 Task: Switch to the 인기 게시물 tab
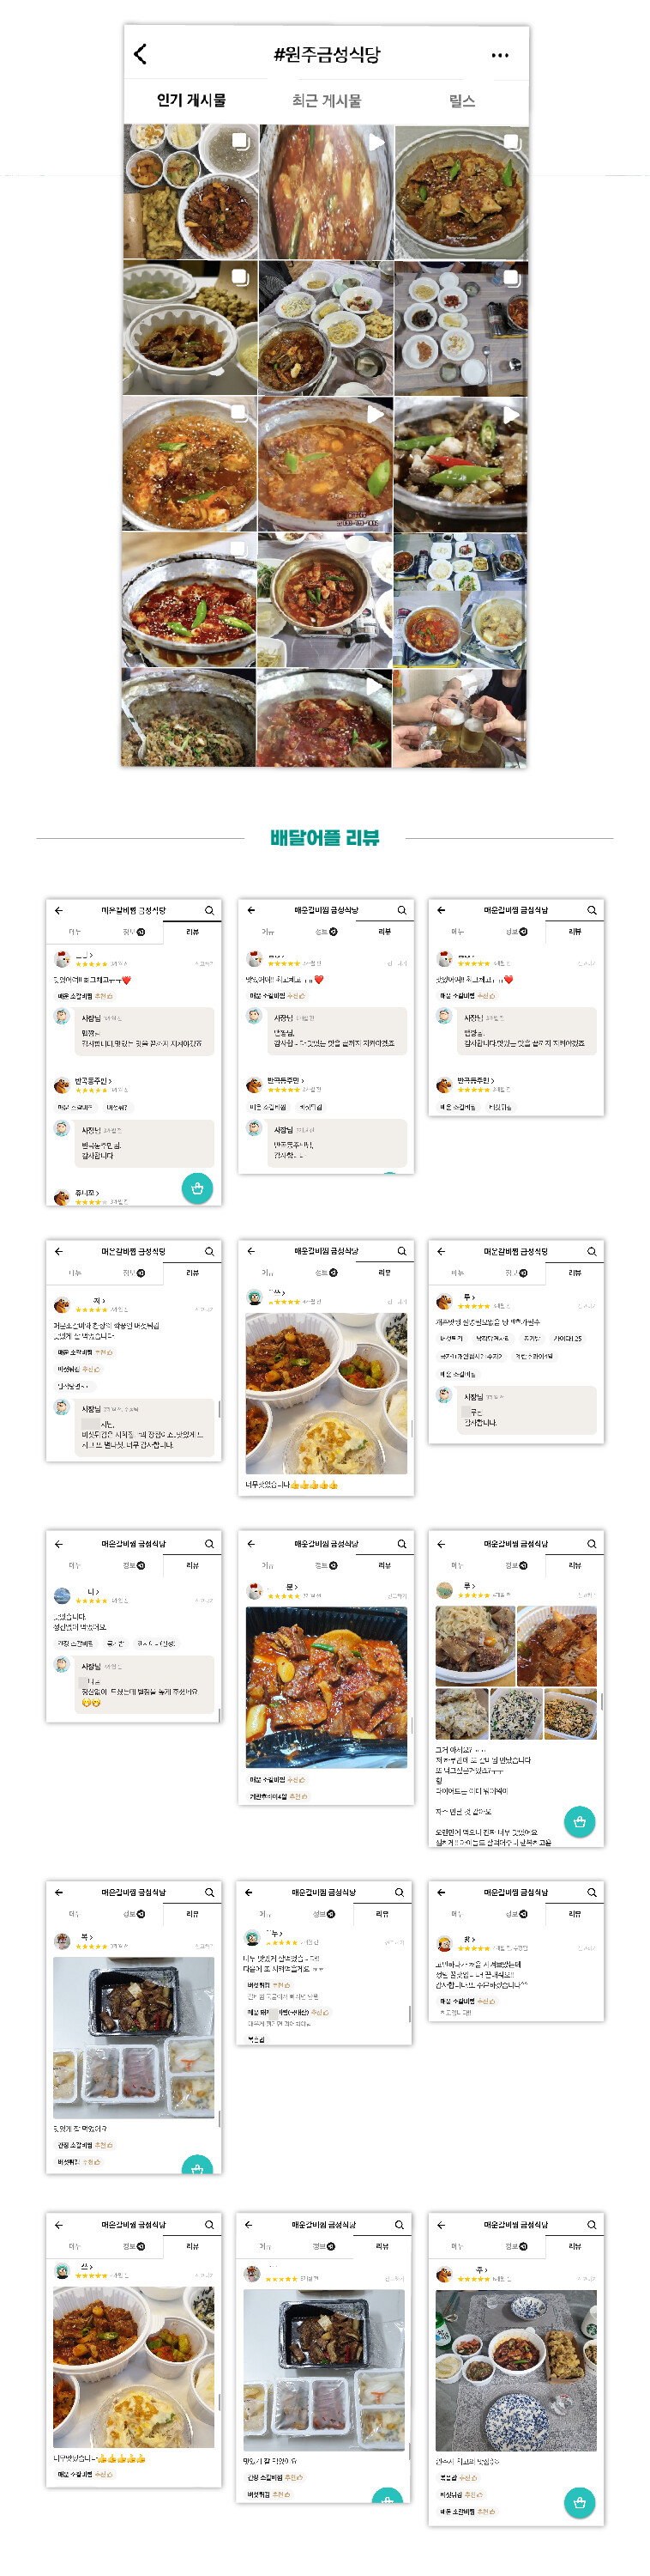point(190,100)
